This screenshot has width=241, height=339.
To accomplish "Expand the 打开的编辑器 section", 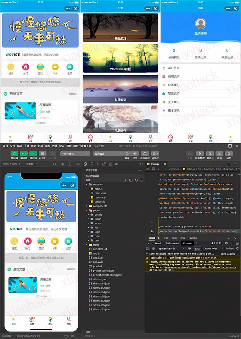I will (92, 176).
